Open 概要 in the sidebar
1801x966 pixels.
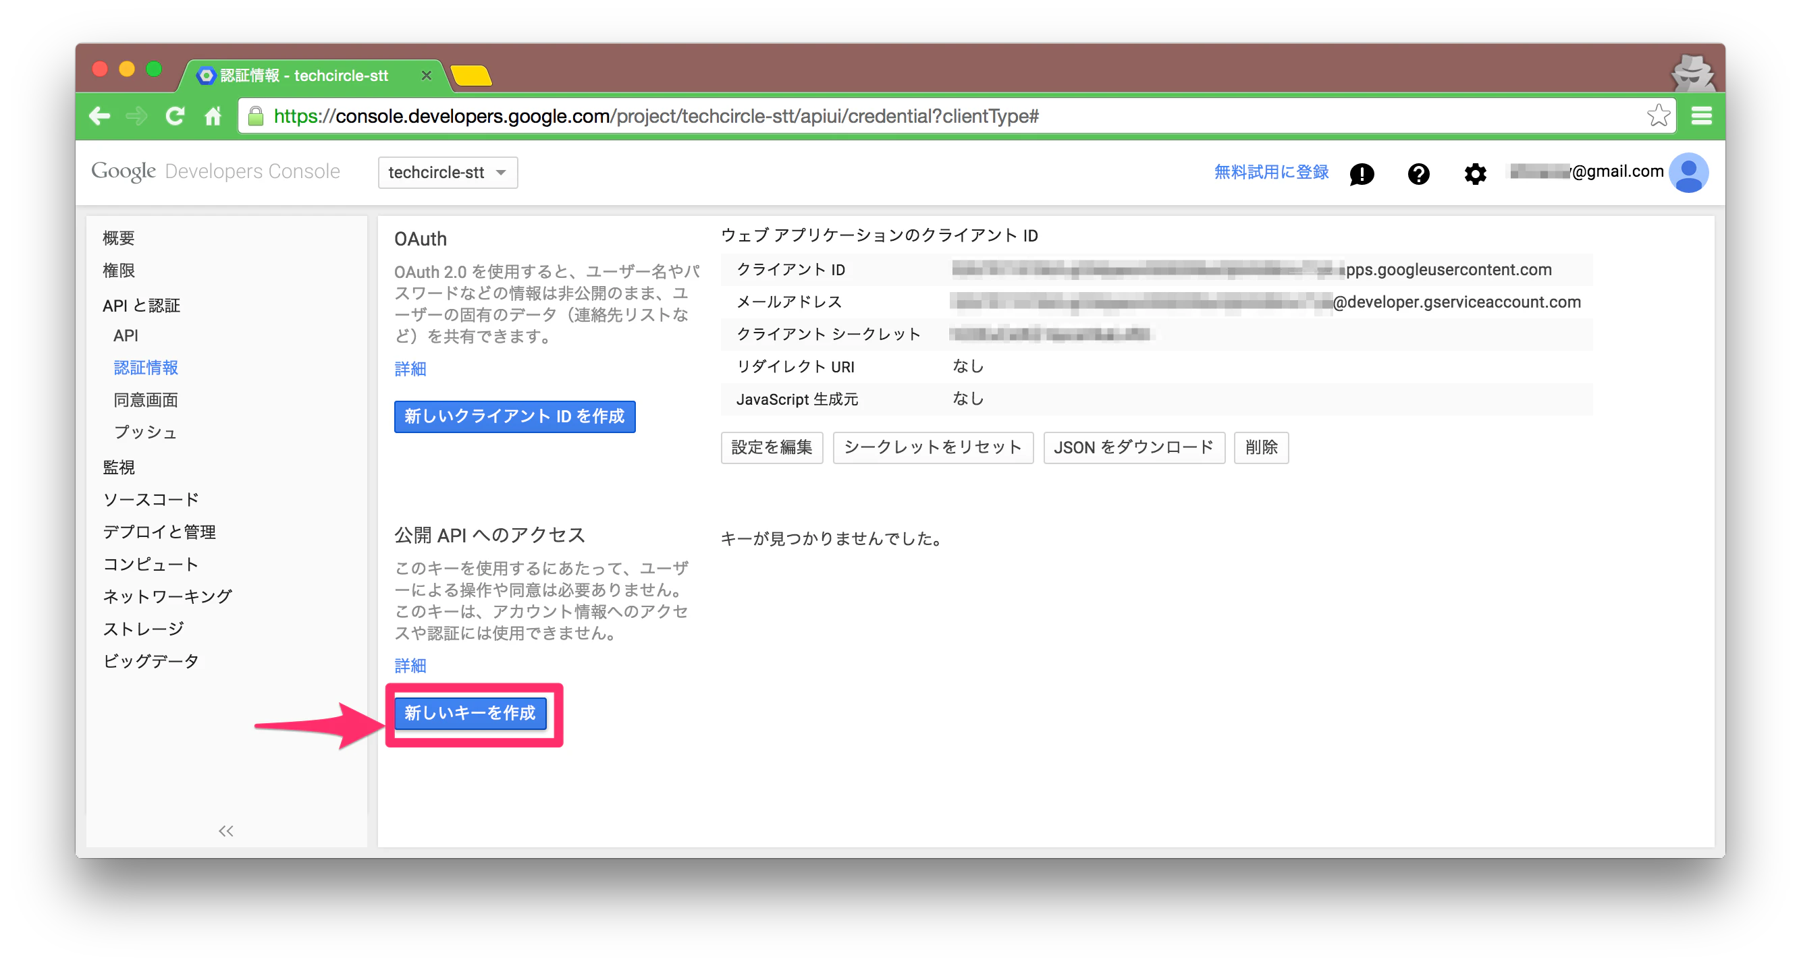pyautogui.click(x=119, y=238)
